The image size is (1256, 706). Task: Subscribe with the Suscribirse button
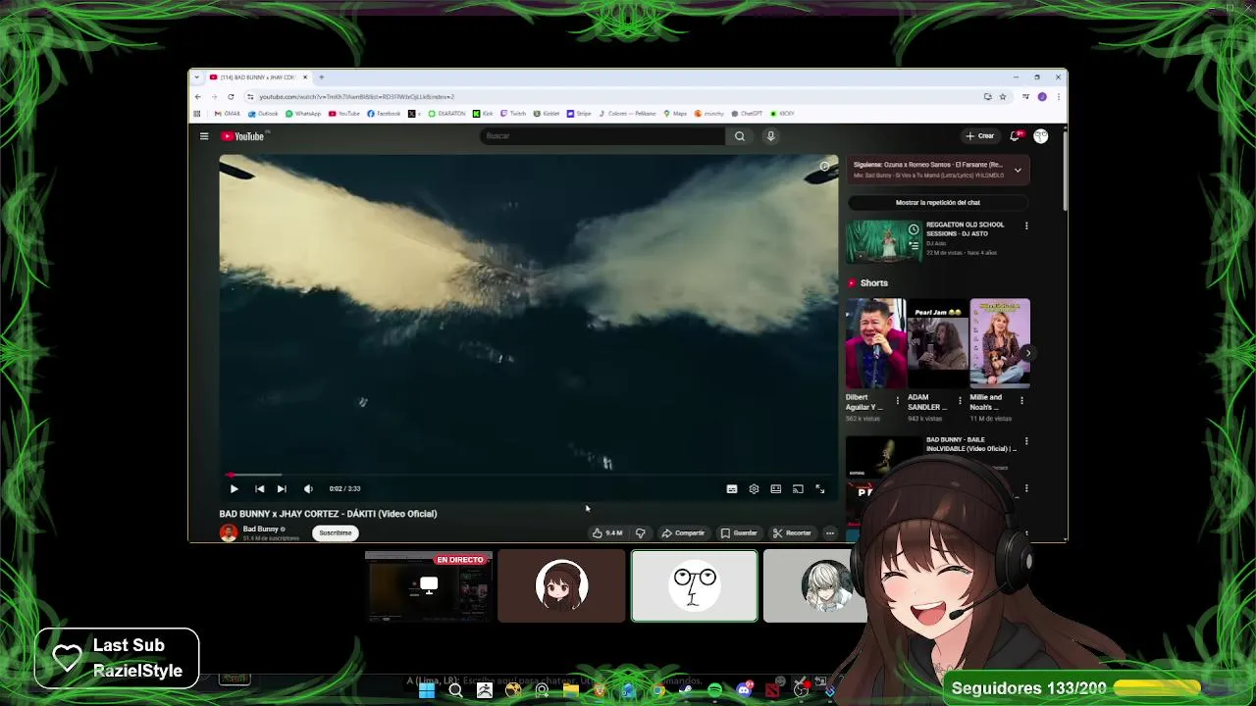pyautogui.click(x=335, y=532)
